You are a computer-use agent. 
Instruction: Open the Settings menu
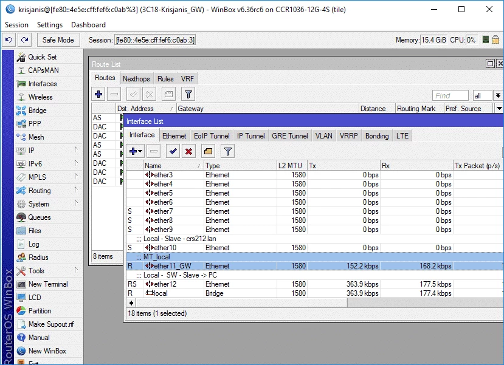tap(49, 25)
